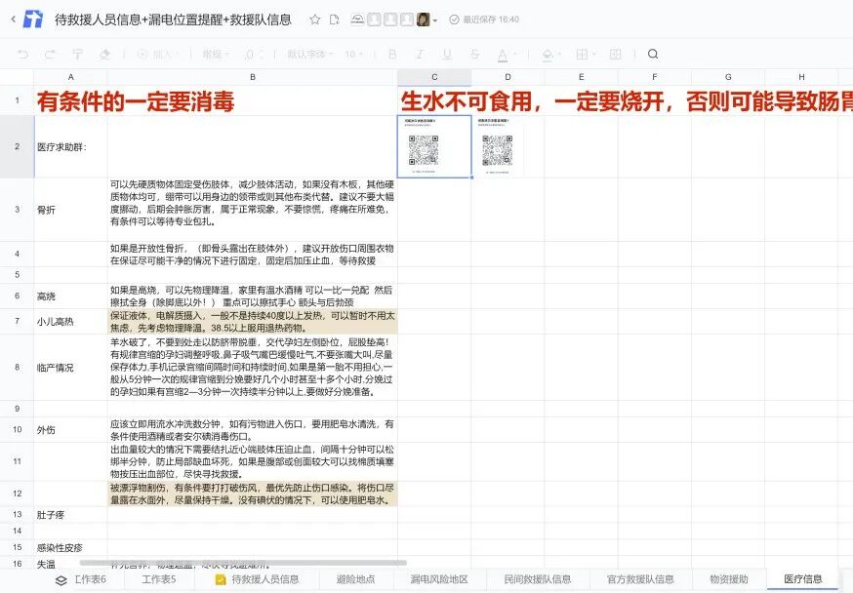This screenshot has height=593, width=853.
Task: Select the cell labeled 高烧
Action: [x=70, y=296]
